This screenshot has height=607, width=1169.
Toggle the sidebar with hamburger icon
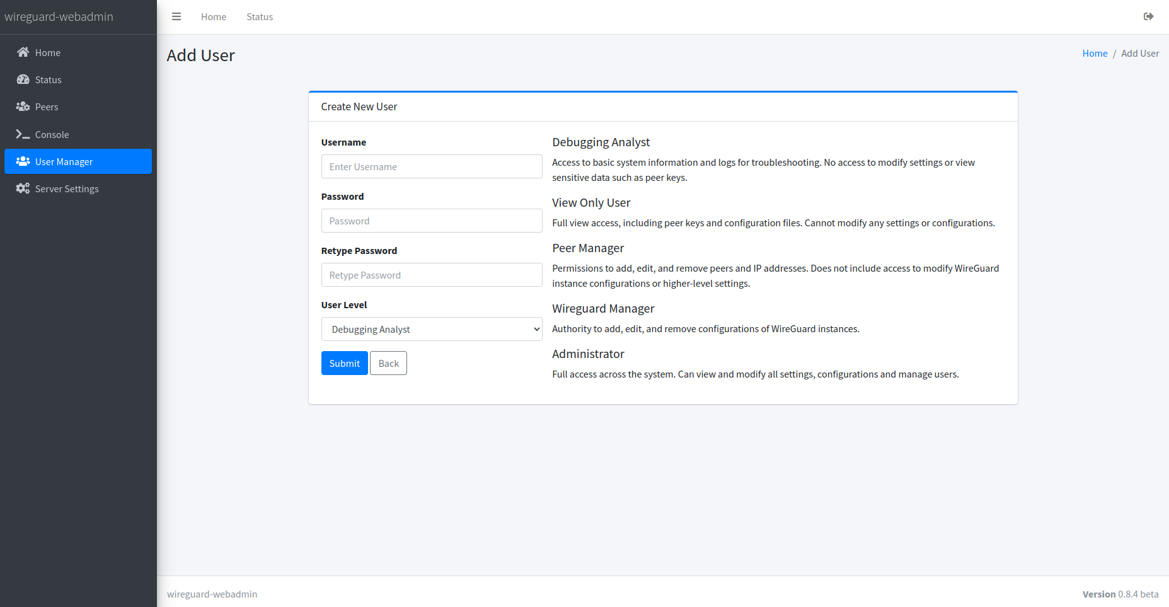click(176, 17)
